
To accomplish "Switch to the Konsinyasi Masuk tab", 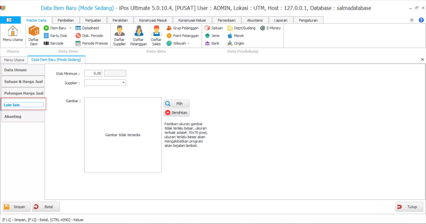I will click(153, 20).
